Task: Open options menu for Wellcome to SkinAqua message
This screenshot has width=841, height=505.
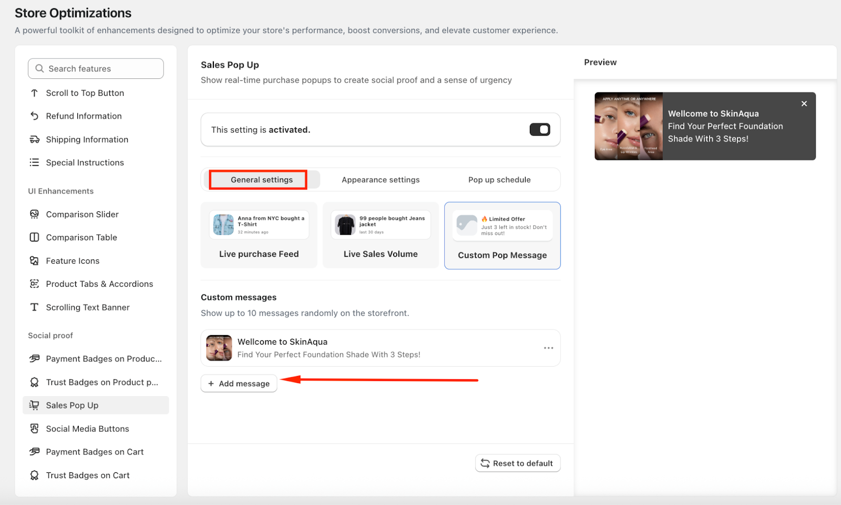Action: (x=548, y=348)
